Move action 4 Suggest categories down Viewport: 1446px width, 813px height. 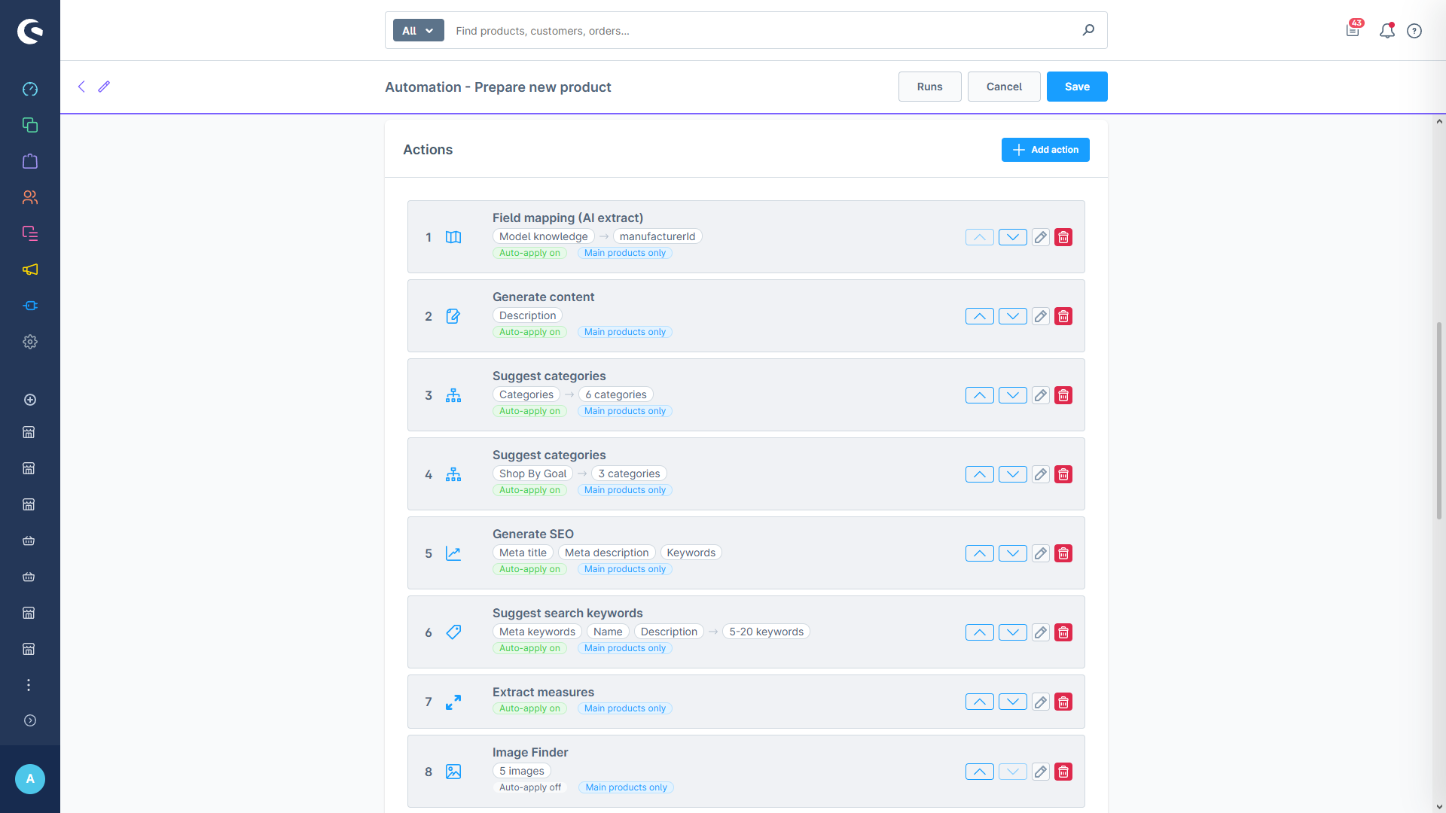click(x=1013, y=474)
